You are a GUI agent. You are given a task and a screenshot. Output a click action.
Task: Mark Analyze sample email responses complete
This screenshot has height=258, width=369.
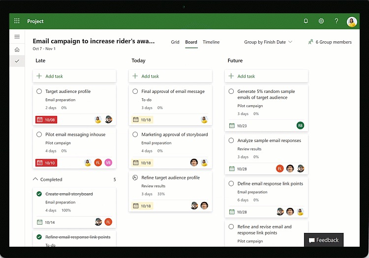231,140
